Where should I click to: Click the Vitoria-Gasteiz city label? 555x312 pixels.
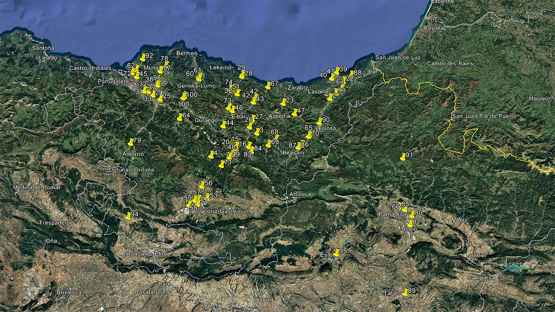(x=220, y=211)
